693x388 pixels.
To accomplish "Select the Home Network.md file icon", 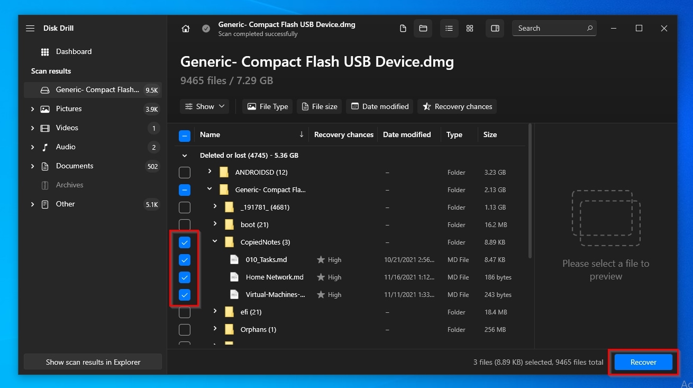I will tap(234, 277).
